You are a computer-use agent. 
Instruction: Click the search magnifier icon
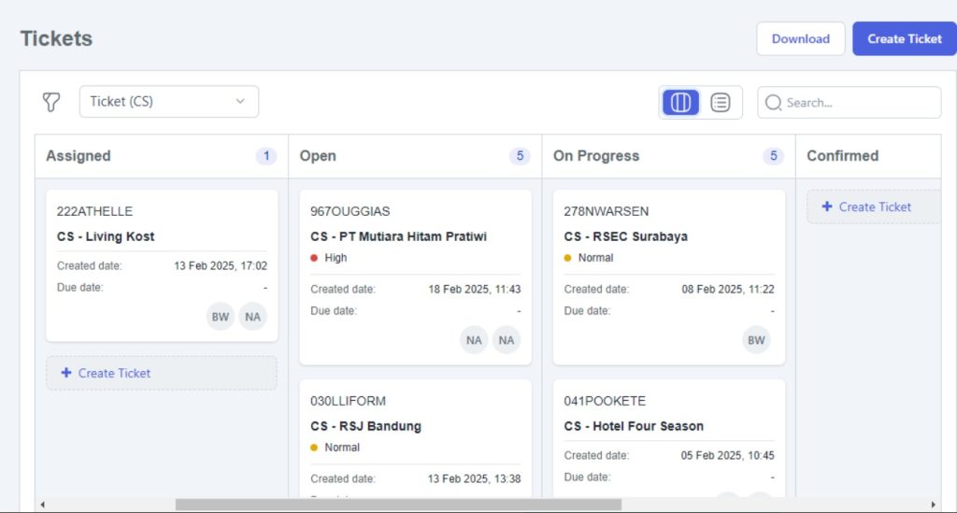[773, 103]
